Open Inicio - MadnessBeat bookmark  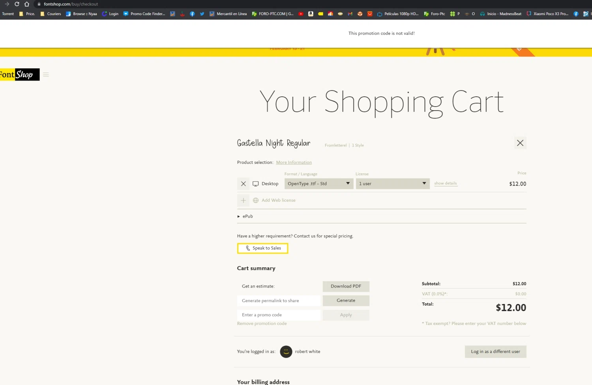(500, 14)
